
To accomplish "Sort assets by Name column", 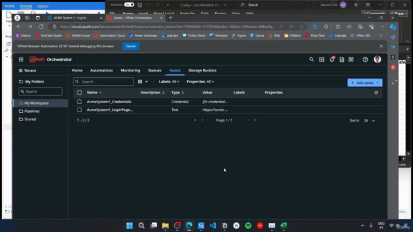I will (94, 93).
